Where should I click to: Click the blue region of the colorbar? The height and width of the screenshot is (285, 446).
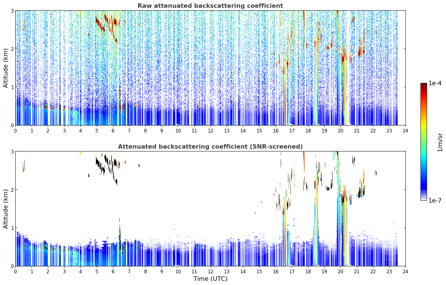point(424,179)
